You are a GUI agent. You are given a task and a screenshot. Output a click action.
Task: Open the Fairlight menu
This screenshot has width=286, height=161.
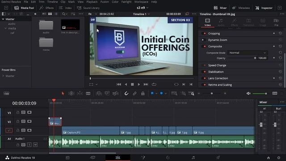pos(126,2)
